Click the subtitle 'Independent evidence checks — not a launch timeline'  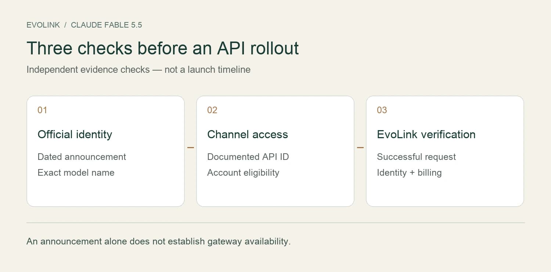click(138, 69)
